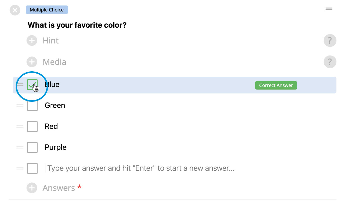
Task: Click the Media label to add media
Action: 54,62
